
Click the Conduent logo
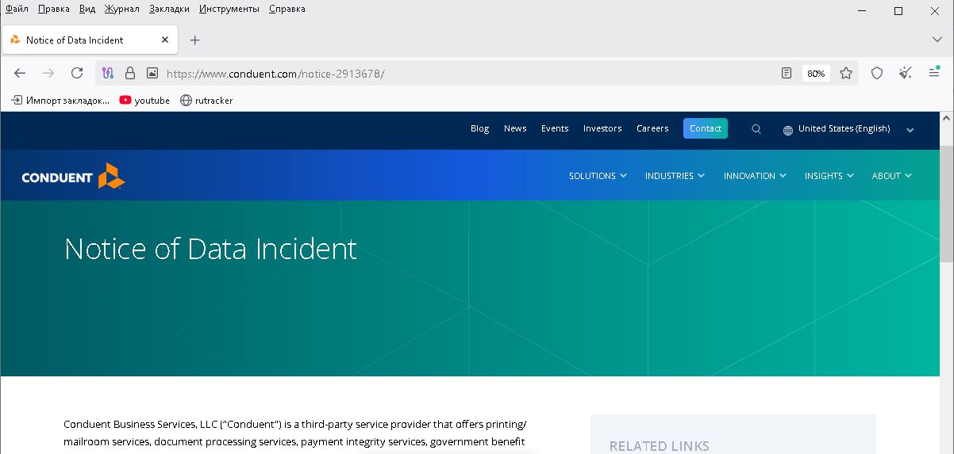[73, 176]
